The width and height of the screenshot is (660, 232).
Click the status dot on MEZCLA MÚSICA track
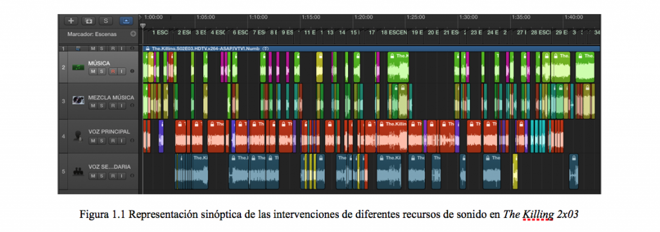pyautogui.click(x=132, y=106)
